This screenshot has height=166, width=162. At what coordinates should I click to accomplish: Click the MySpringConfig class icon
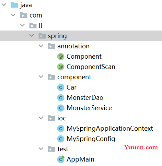pyautogui.click(x=61, y=139)
